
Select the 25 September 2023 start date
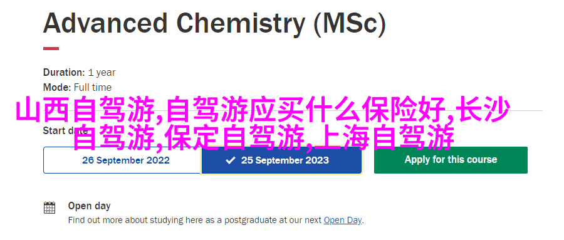(281, 160)
